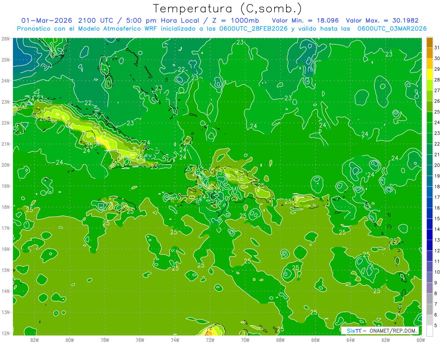
Task: Click the SisTT – ONAMET/REP.DOM. credit box
Action: [x=380, y=330]
